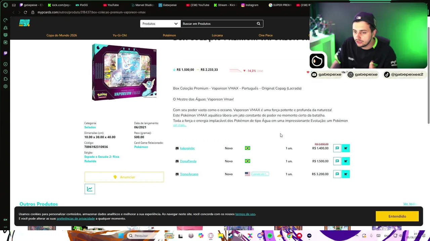Accept cookies with the Entendido button
Screen dimensions: 430x241
(397, 217)
